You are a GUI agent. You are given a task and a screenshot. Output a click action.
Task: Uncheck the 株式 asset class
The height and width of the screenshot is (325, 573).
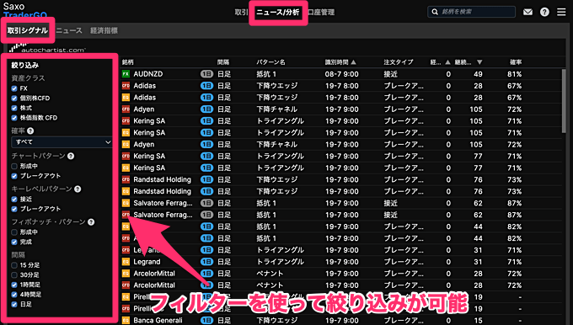pos(14,108)
